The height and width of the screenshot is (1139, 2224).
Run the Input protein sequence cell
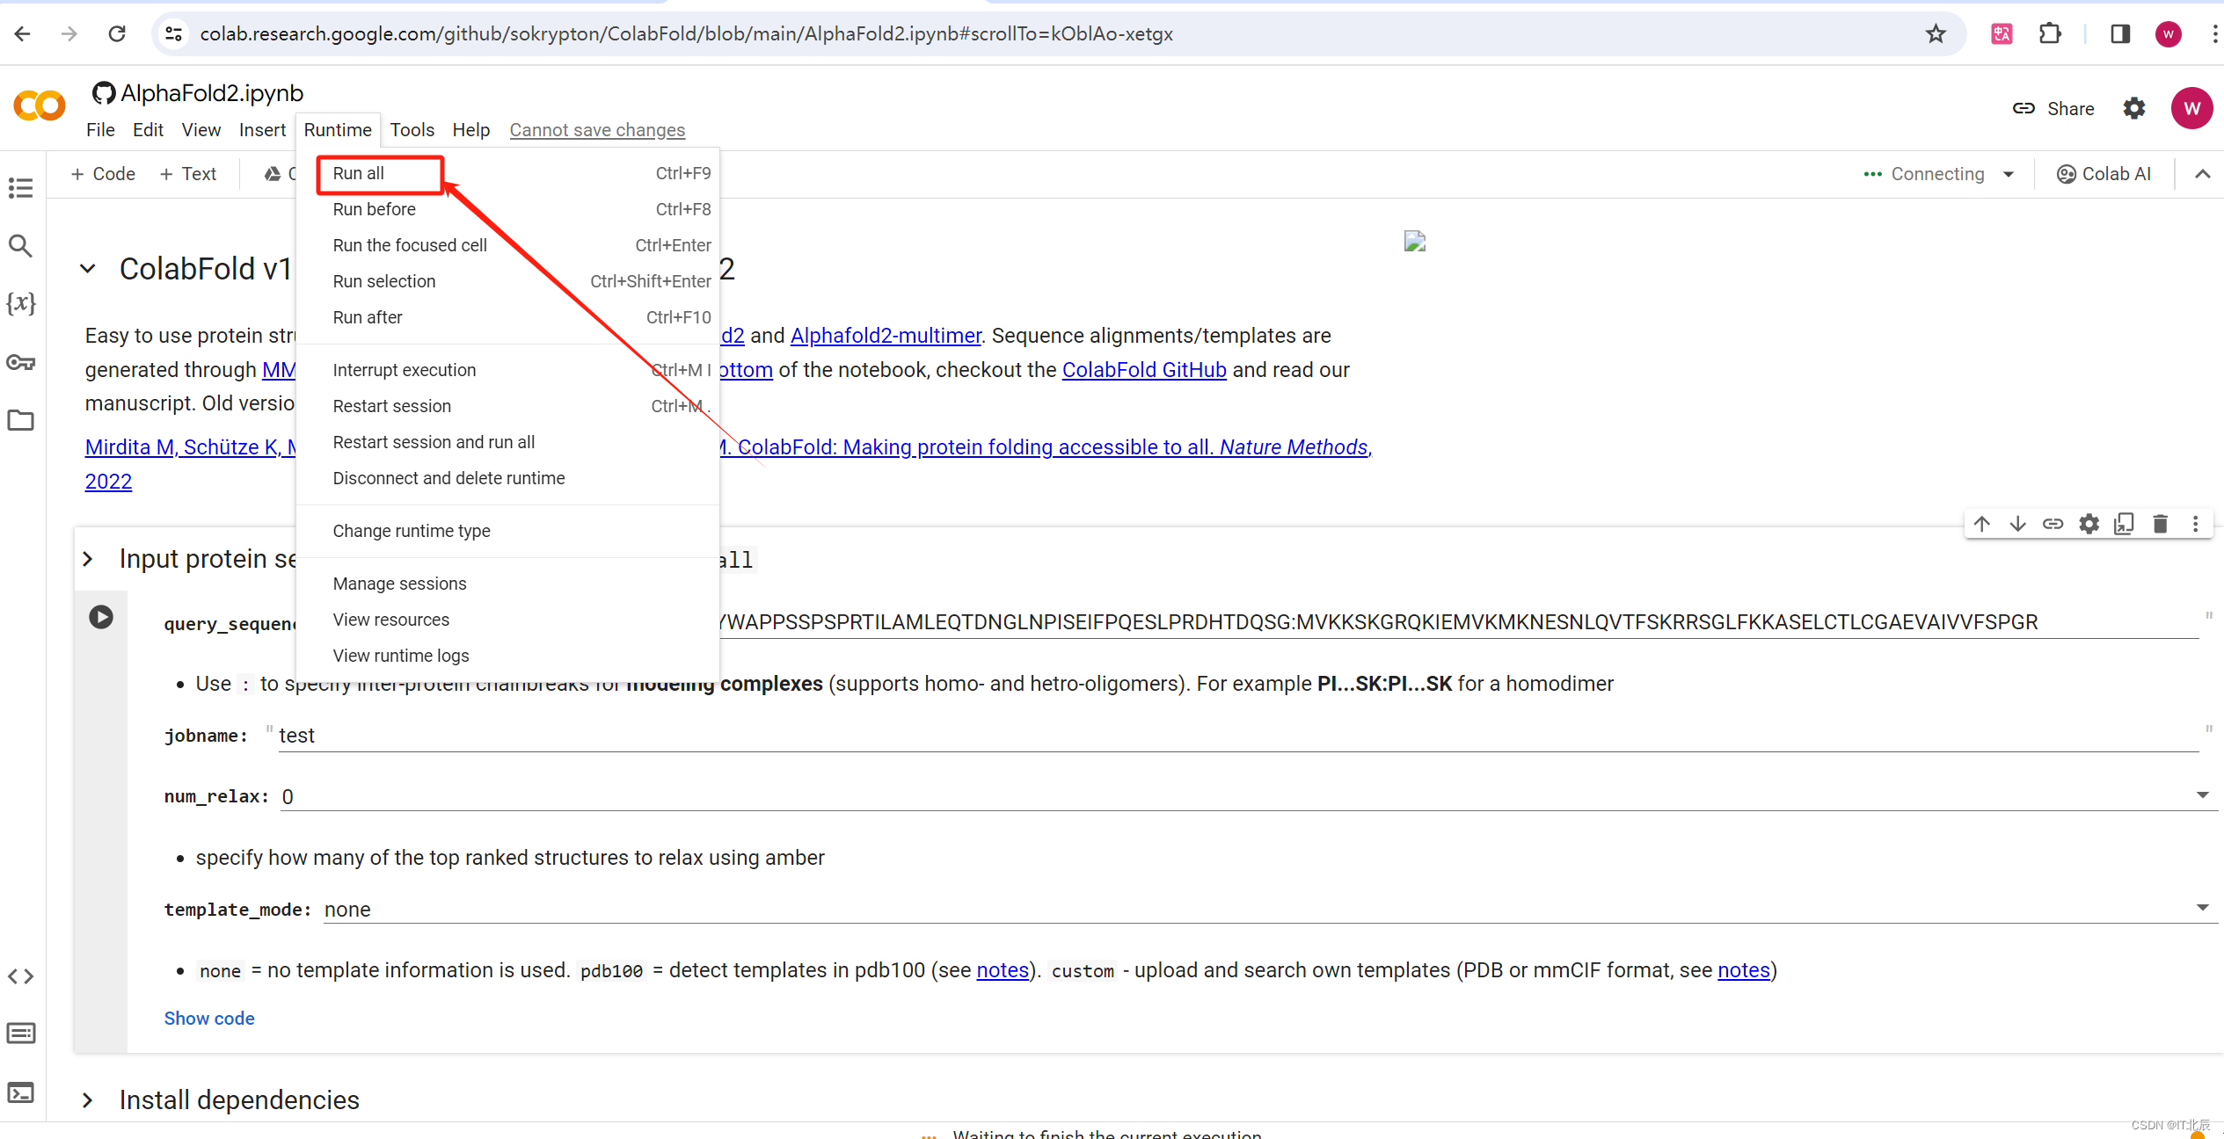[101, 617]
